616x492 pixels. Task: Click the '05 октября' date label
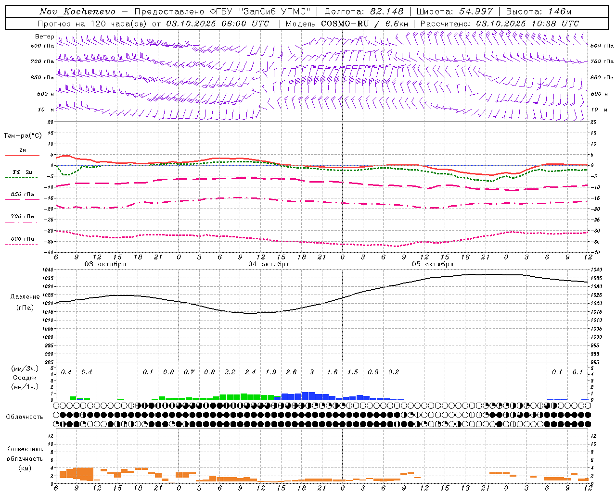433,264
